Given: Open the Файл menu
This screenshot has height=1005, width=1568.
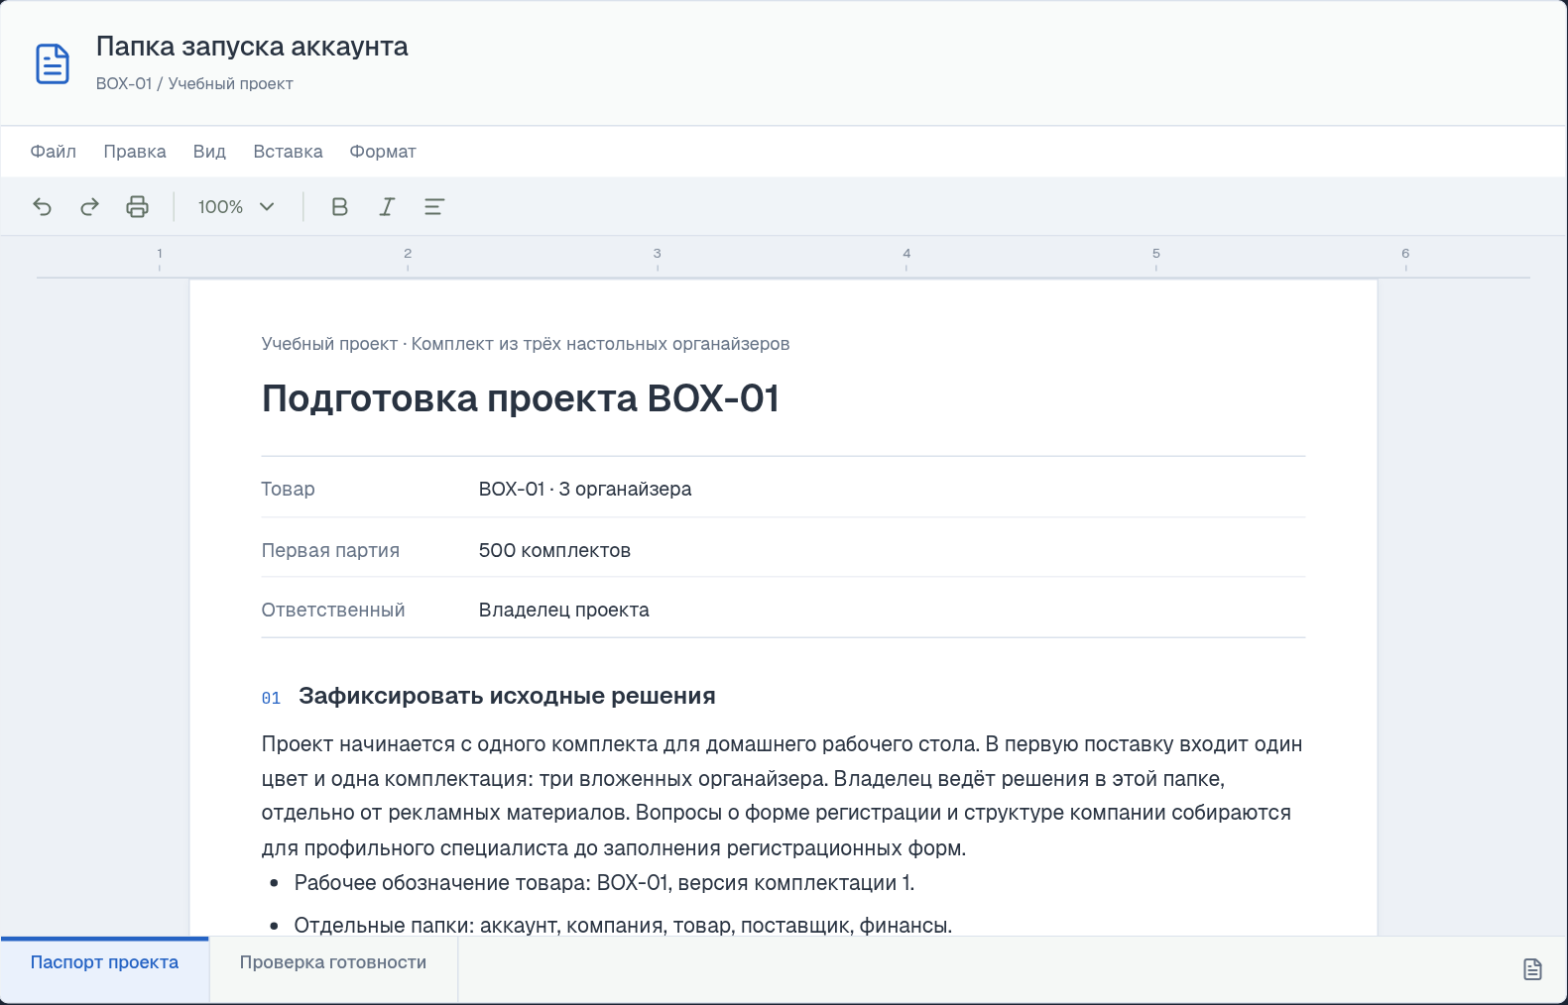Looking at the screenshot, I should (x=53, y=152).
